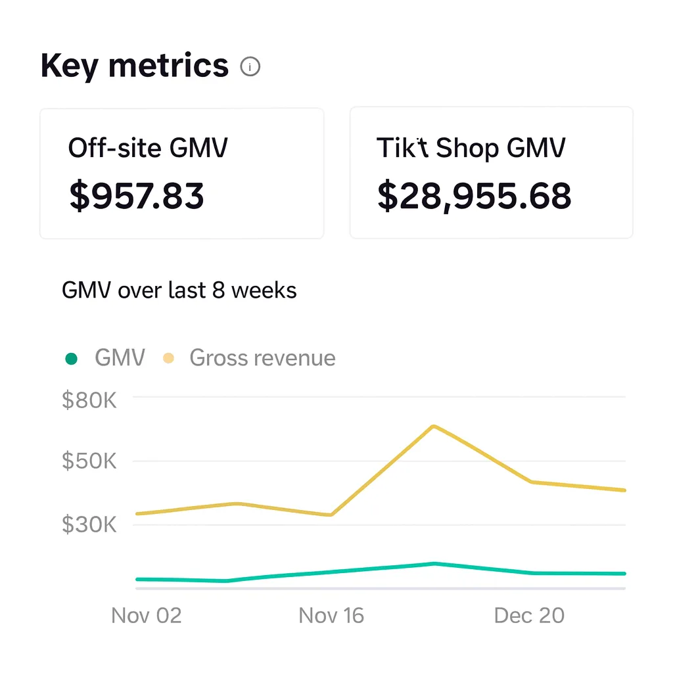Click the $80K y-axis label
Image resolution: width=673 pixels, height=673 pixels.
pos(89,400)
